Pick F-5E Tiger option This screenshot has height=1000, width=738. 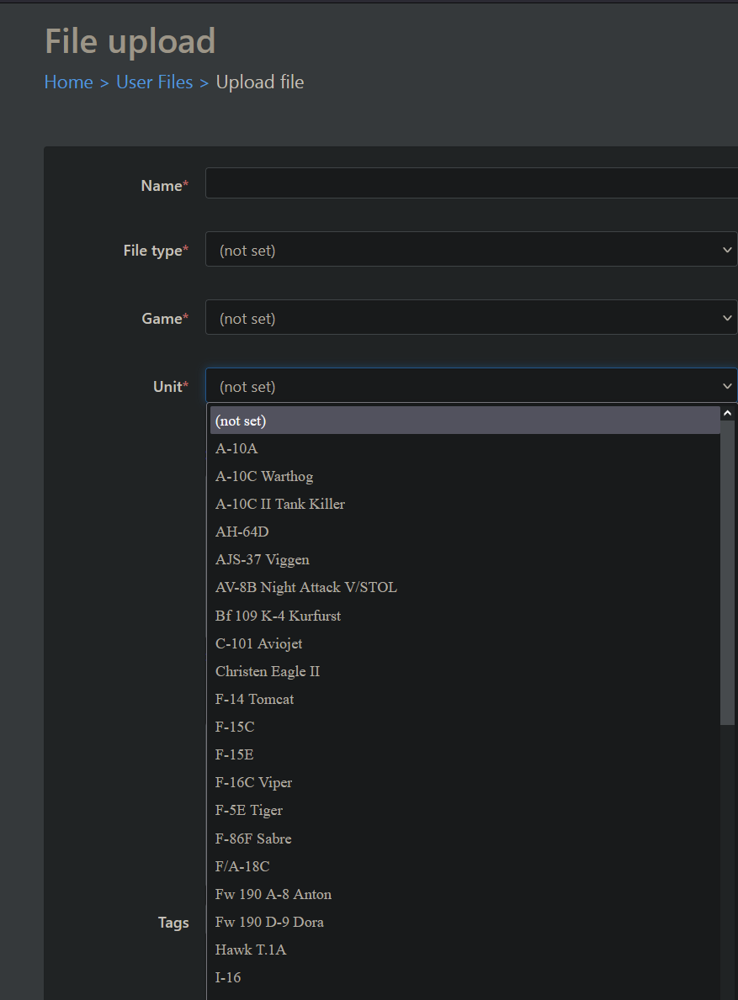[x=465, y=811]
